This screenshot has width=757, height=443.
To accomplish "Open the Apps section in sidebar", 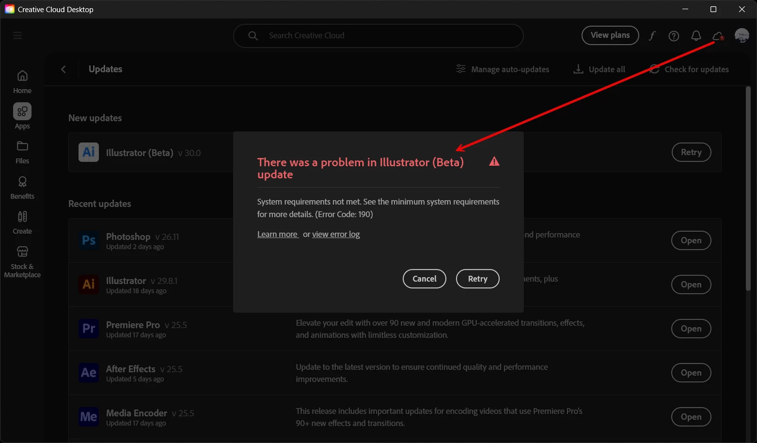I will tap(22, 116).
